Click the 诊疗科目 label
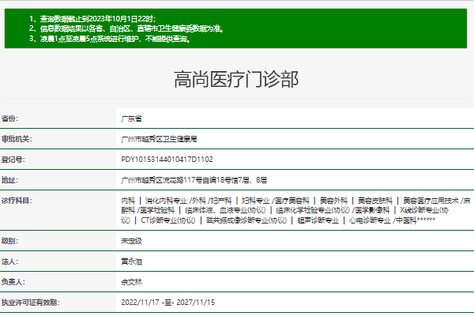This screenshot has width=474, height=316. 17,201
